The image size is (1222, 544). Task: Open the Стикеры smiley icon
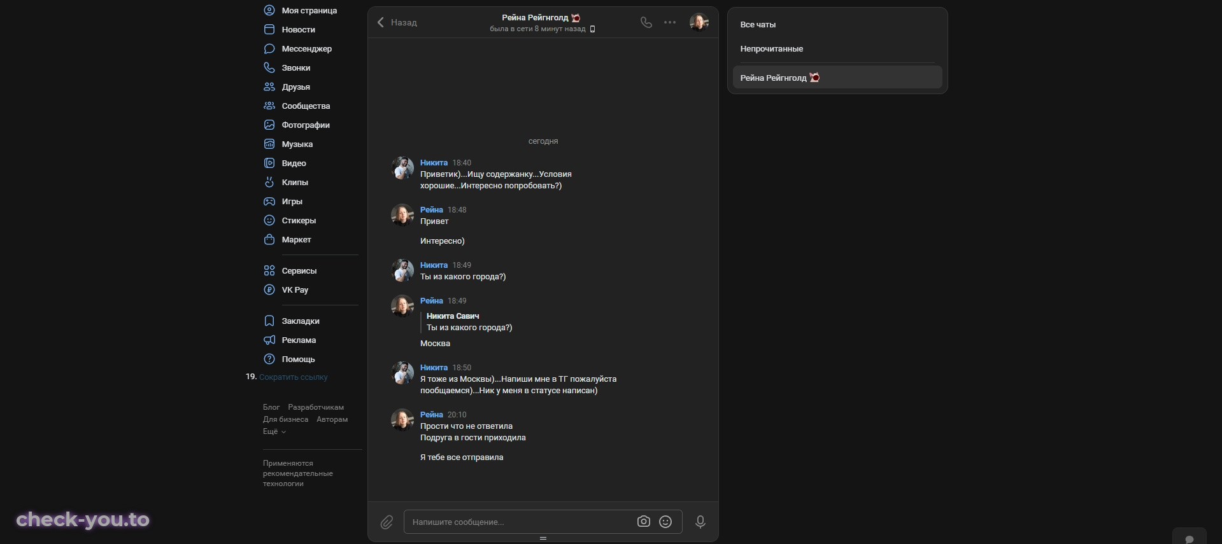coord(269,220)
